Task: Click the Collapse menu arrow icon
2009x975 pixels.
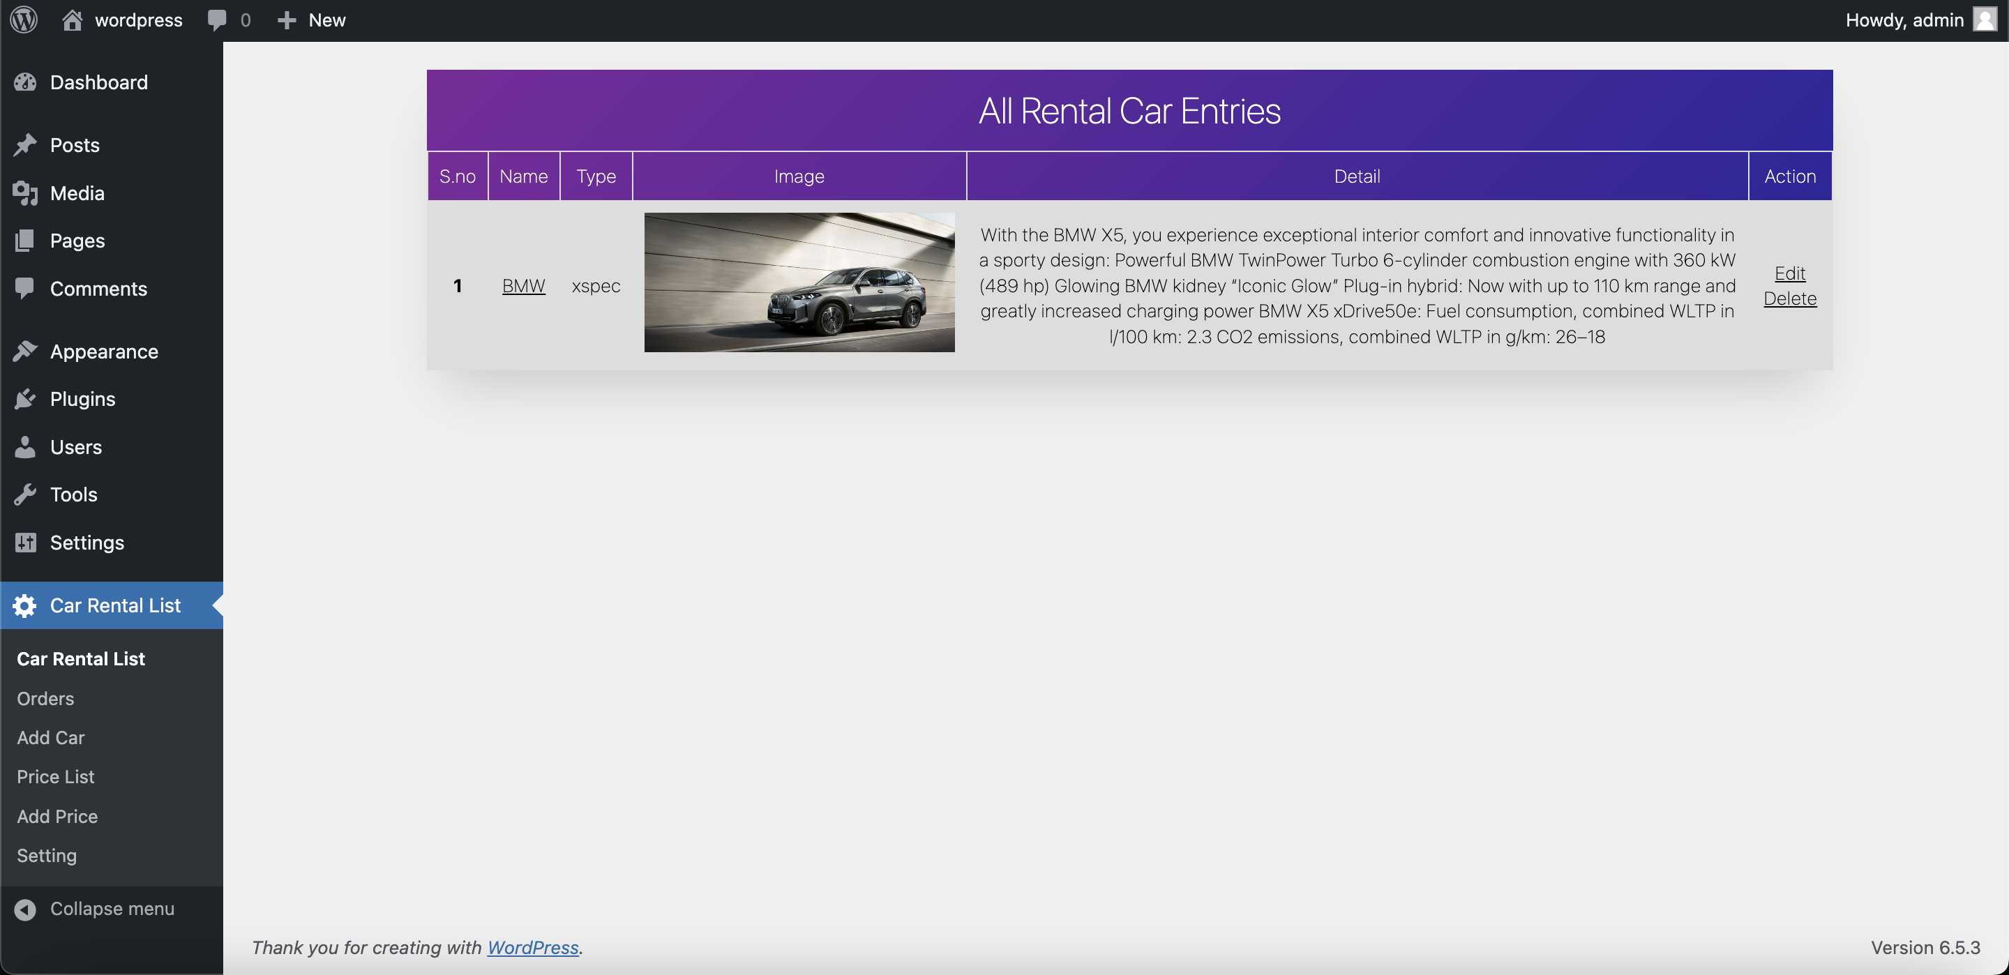Action: pos(25,909)
